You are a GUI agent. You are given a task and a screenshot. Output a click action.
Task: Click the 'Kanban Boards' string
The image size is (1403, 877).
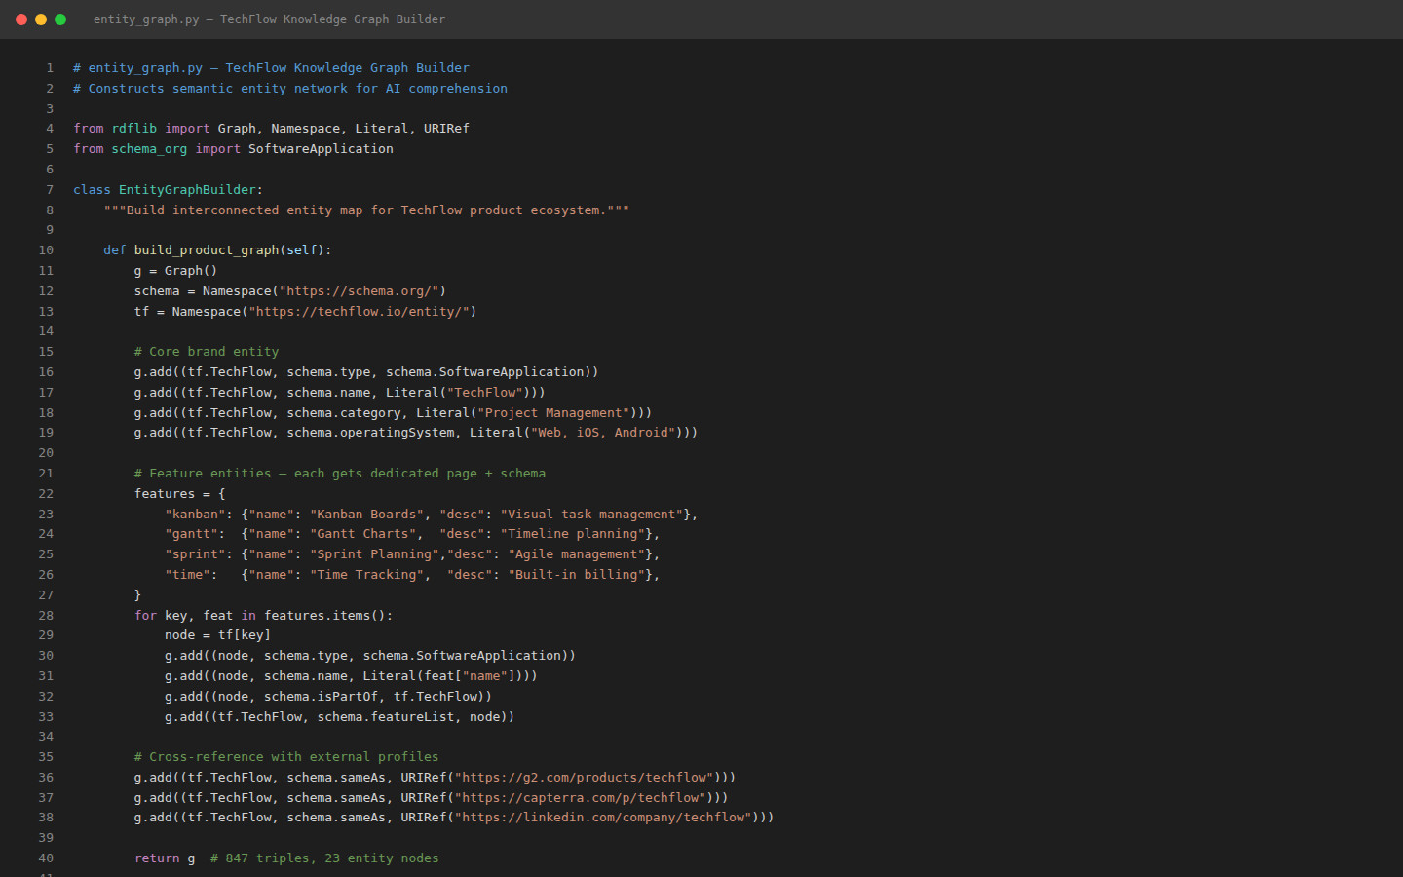click(x=366, y=515)
